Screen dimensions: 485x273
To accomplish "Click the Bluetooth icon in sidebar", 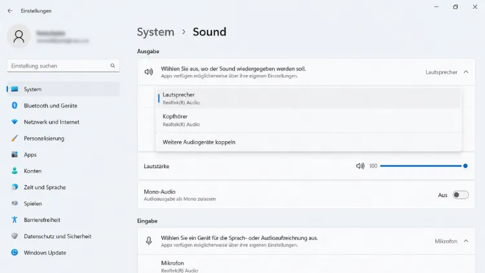I will click(x=14, y=105).
